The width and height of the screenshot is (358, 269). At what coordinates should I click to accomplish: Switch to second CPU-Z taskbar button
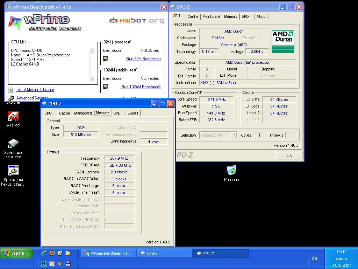(221, 254)
